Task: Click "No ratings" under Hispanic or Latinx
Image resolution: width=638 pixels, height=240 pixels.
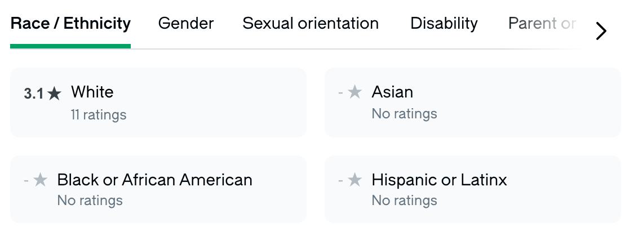Action: (404, 201)
